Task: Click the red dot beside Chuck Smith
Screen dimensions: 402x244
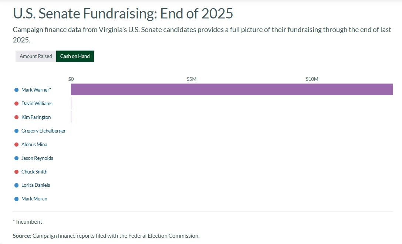Action: coord(16,172)
